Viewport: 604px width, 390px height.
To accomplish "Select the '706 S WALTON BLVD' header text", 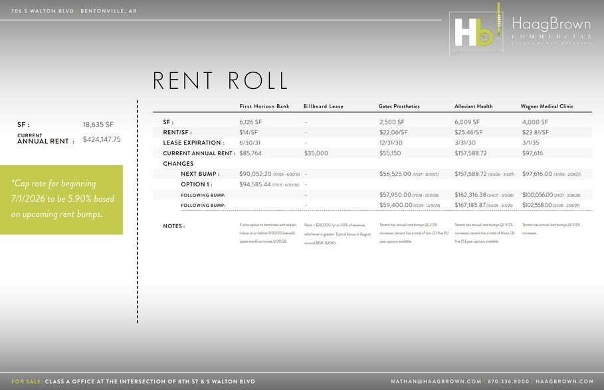I will [43, 11].
